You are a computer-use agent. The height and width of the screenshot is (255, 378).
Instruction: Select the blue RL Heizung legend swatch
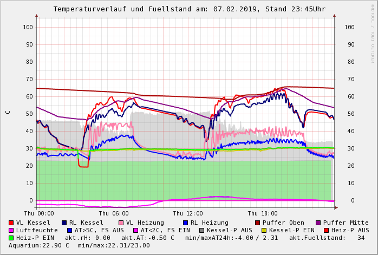[186, 223]
